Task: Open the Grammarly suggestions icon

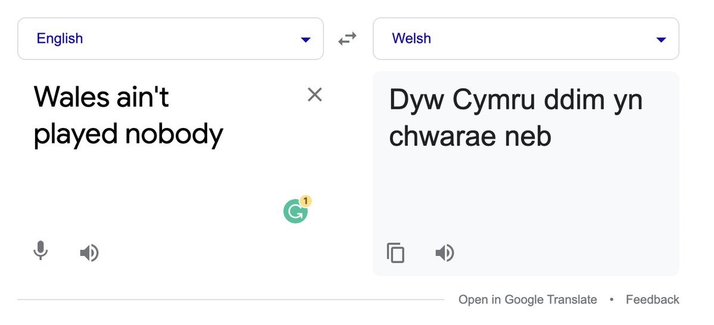Action: [295, 212]
